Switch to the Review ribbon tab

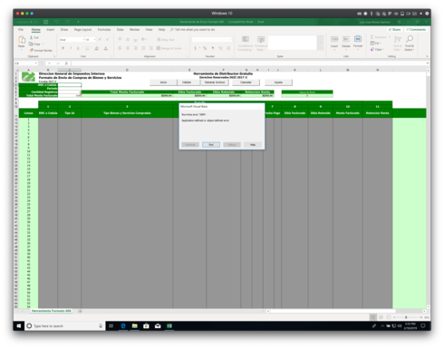pos(134,30)
